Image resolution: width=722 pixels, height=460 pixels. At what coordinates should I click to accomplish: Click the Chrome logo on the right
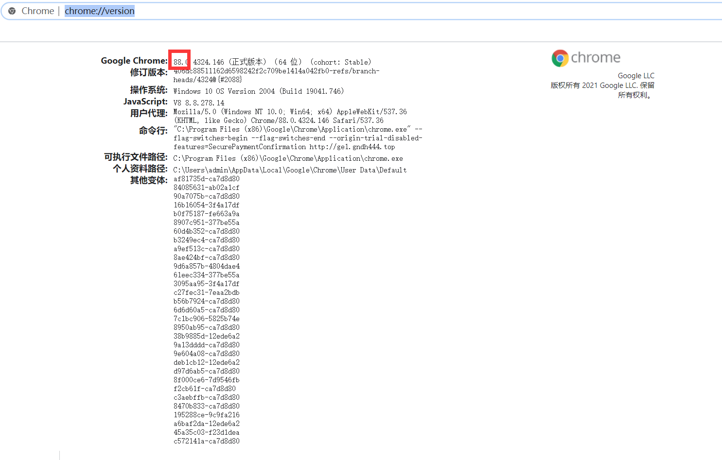[x=586, y=58]
